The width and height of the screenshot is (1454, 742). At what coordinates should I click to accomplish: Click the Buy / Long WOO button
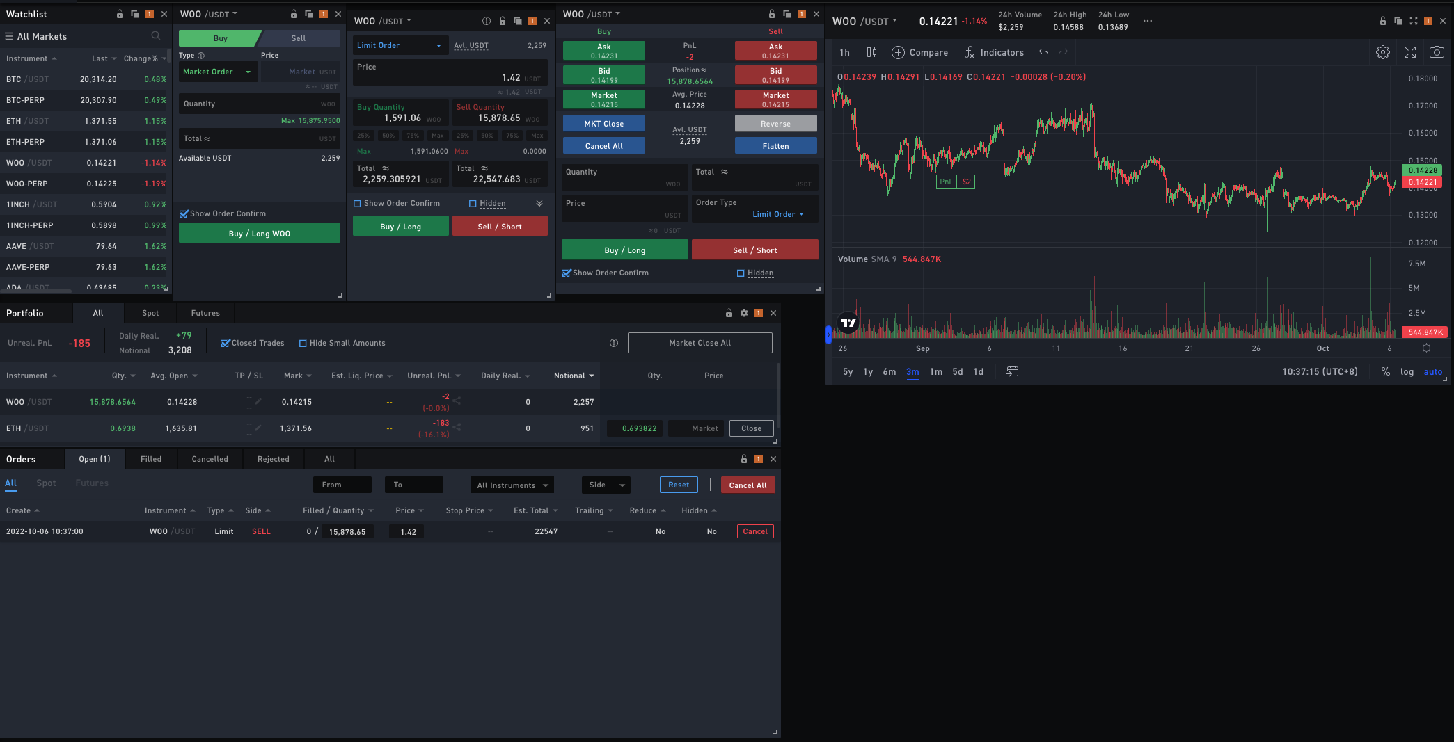tap(260, 234)
